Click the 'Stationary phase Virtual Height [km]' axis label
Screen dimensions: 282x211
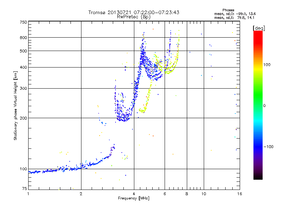tap(16, 106)
